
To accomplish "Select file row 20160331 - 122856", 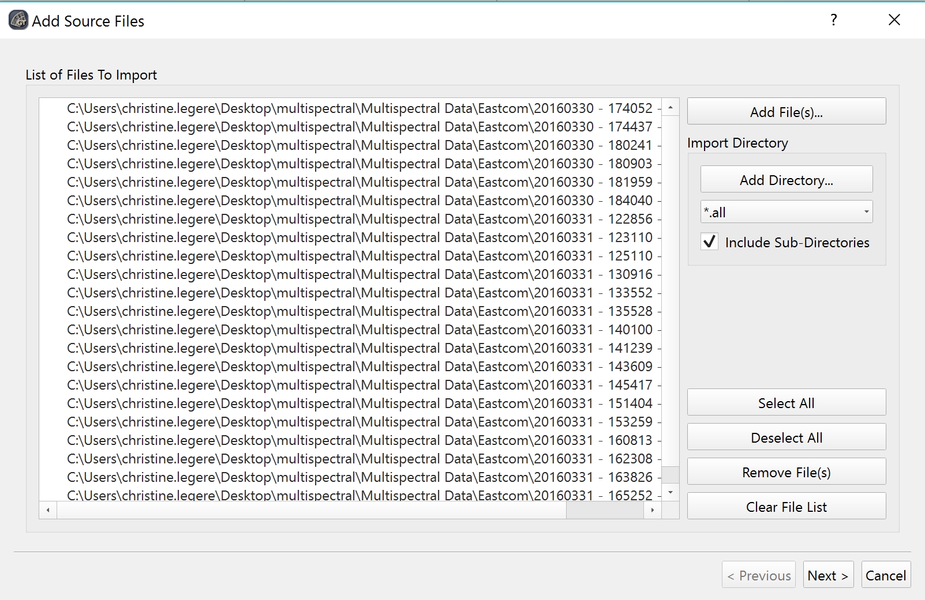I will [350, 219].
